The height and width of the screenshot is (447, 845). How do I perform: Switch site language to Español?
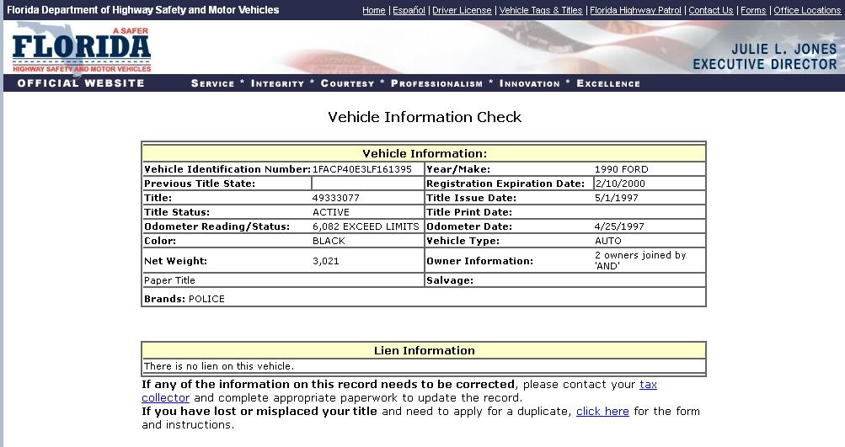[x=409, y=10]
